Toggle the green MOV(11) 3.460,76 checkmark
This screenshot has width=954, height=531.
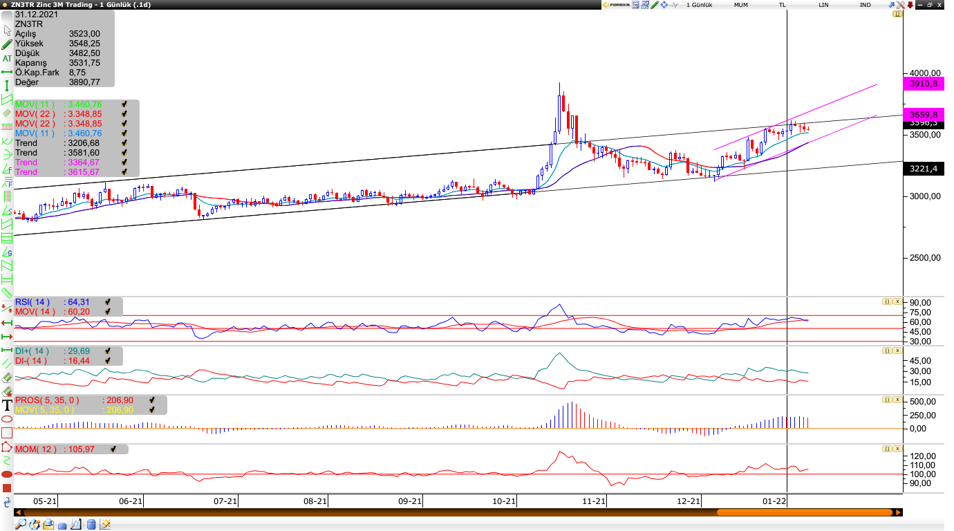coord(124,104)
